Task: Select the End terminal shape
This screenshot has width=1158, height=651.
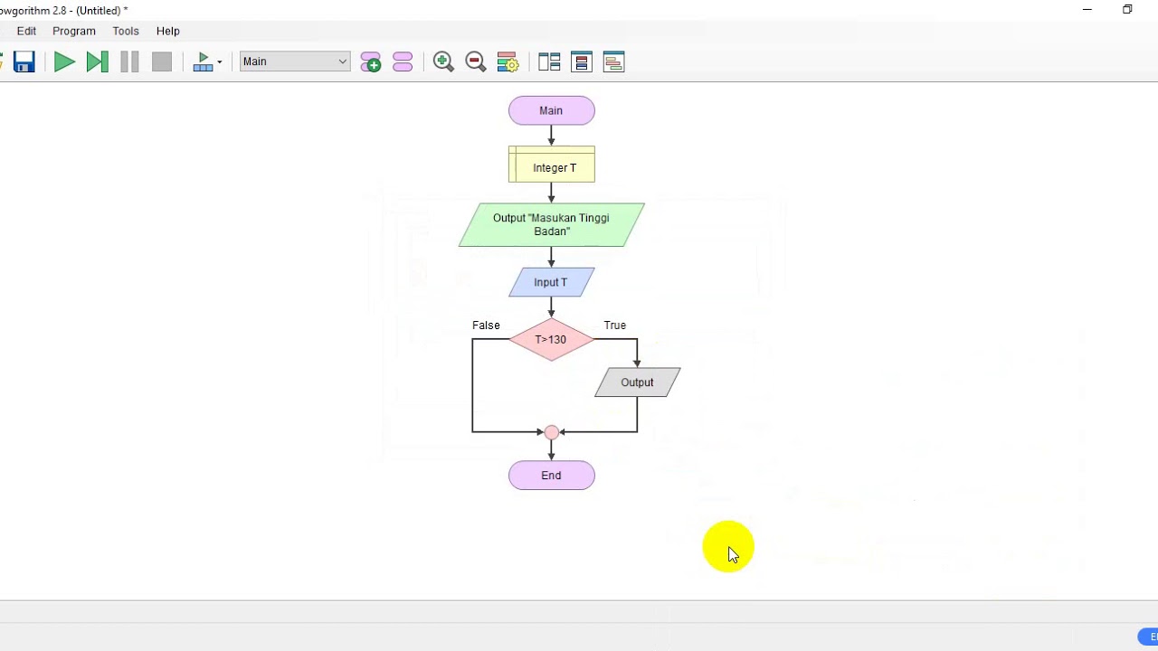Action: 551,476
